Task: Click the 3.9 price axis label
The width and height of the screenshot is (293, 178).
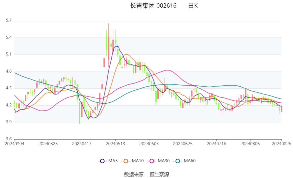Action: click(x=9, y=122)
